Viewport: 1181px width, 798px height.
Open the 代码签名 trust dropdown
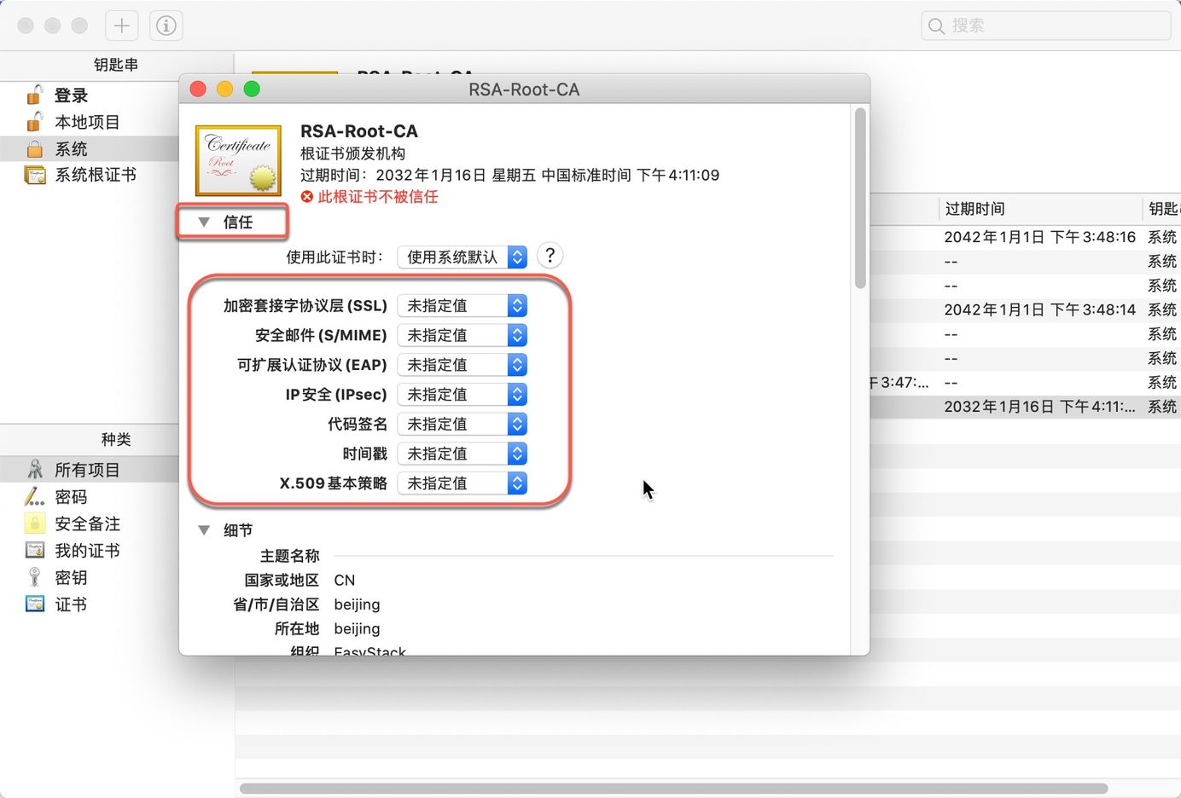[462, 425]
